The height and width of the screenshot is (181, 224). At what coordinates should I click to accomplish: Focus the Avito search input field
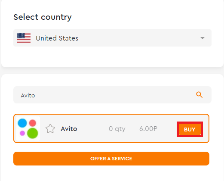pos(112,95)
